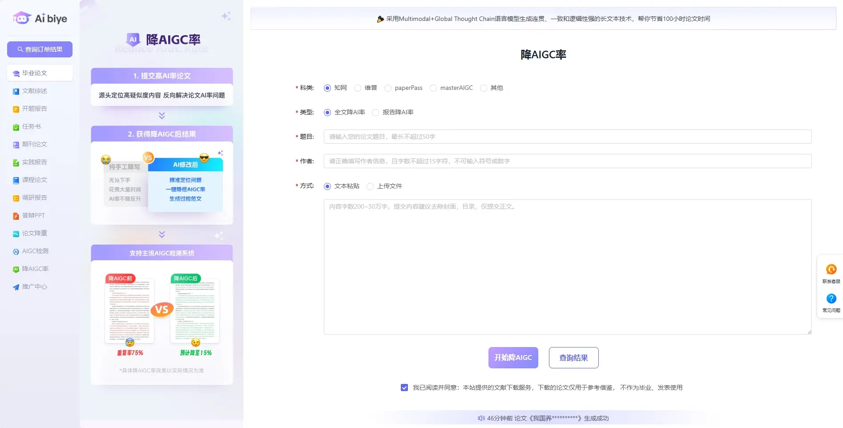Switch to the 毕业论文 tab
This screenshot has width=843, height=428.
[35, 73]
